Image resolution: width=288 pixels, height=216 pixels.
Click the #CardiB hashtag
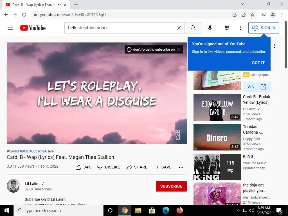13,151
